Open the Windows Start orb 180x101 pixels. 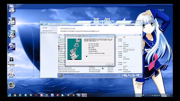pos(9,95)
